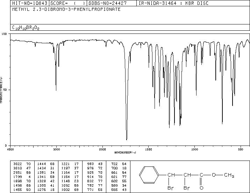Select the 1328 peak table entry
The image size is (250, 193).
(x=46, y=181)
